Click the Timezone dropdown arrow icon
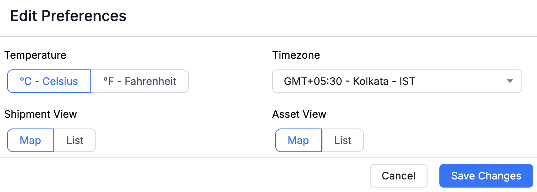 [x=510, y=81]
